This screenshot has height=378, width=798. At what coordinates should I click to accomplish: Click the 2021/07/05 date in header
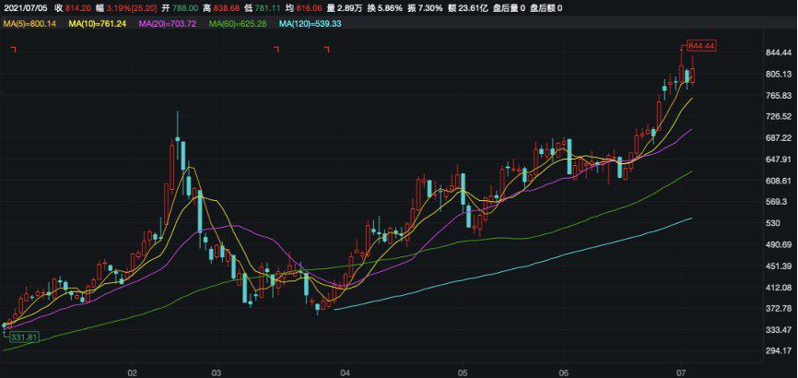[x=25, y=7]
